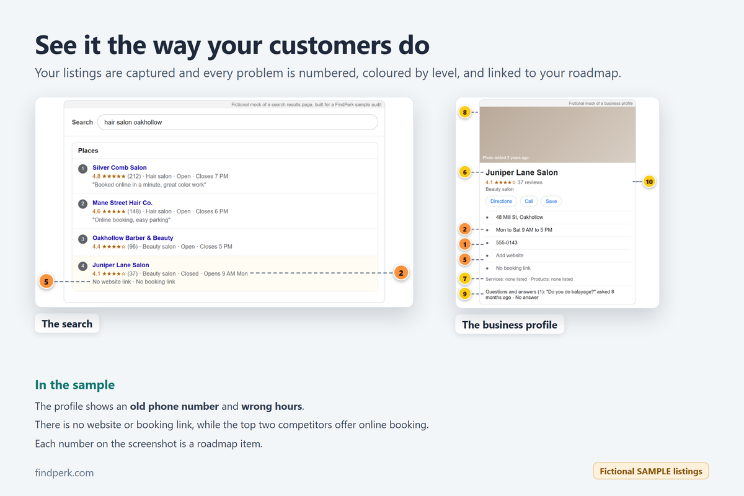Click the Call button
The image size is (744, 496).
(529, 201)
